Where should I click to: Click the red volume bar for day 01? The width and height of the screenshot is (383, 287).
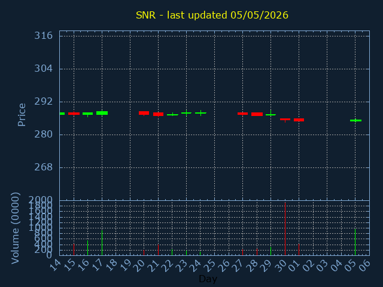[x=299, y=249]
